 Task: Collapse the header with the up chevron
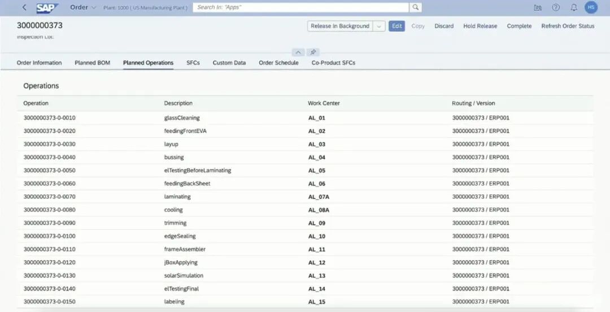pos(298,52)
